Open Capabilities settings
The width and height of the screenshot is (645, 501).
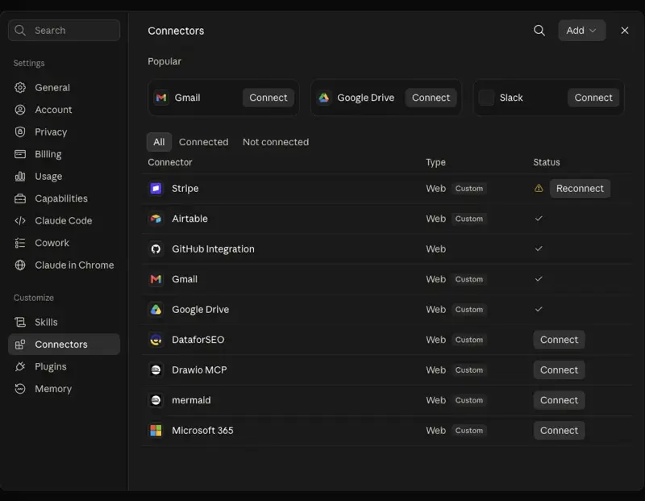click(64, 198)
